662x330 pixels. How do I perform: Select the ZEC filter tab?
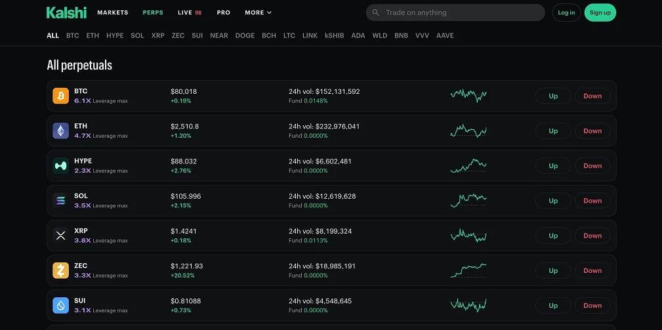(x=178, y=35)
